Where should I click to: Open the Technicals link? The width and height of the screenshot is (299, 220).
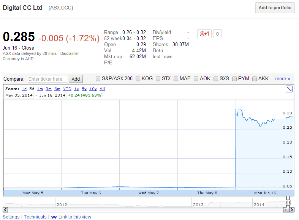pos(35,217)
